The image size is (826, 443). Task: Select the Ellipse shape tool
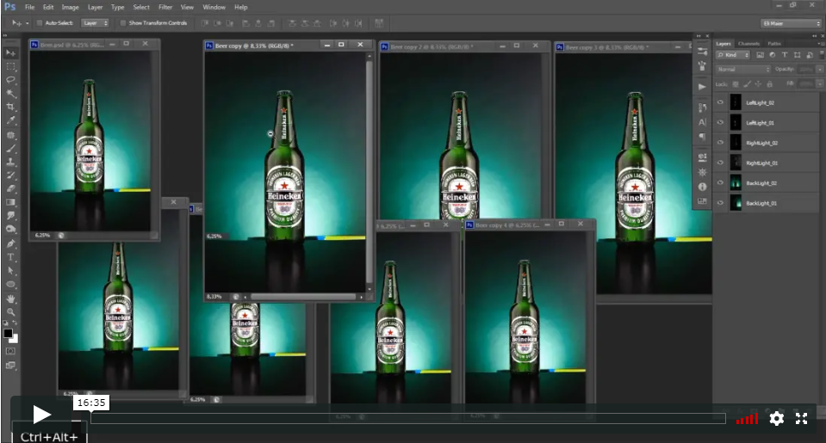(10, 284)
